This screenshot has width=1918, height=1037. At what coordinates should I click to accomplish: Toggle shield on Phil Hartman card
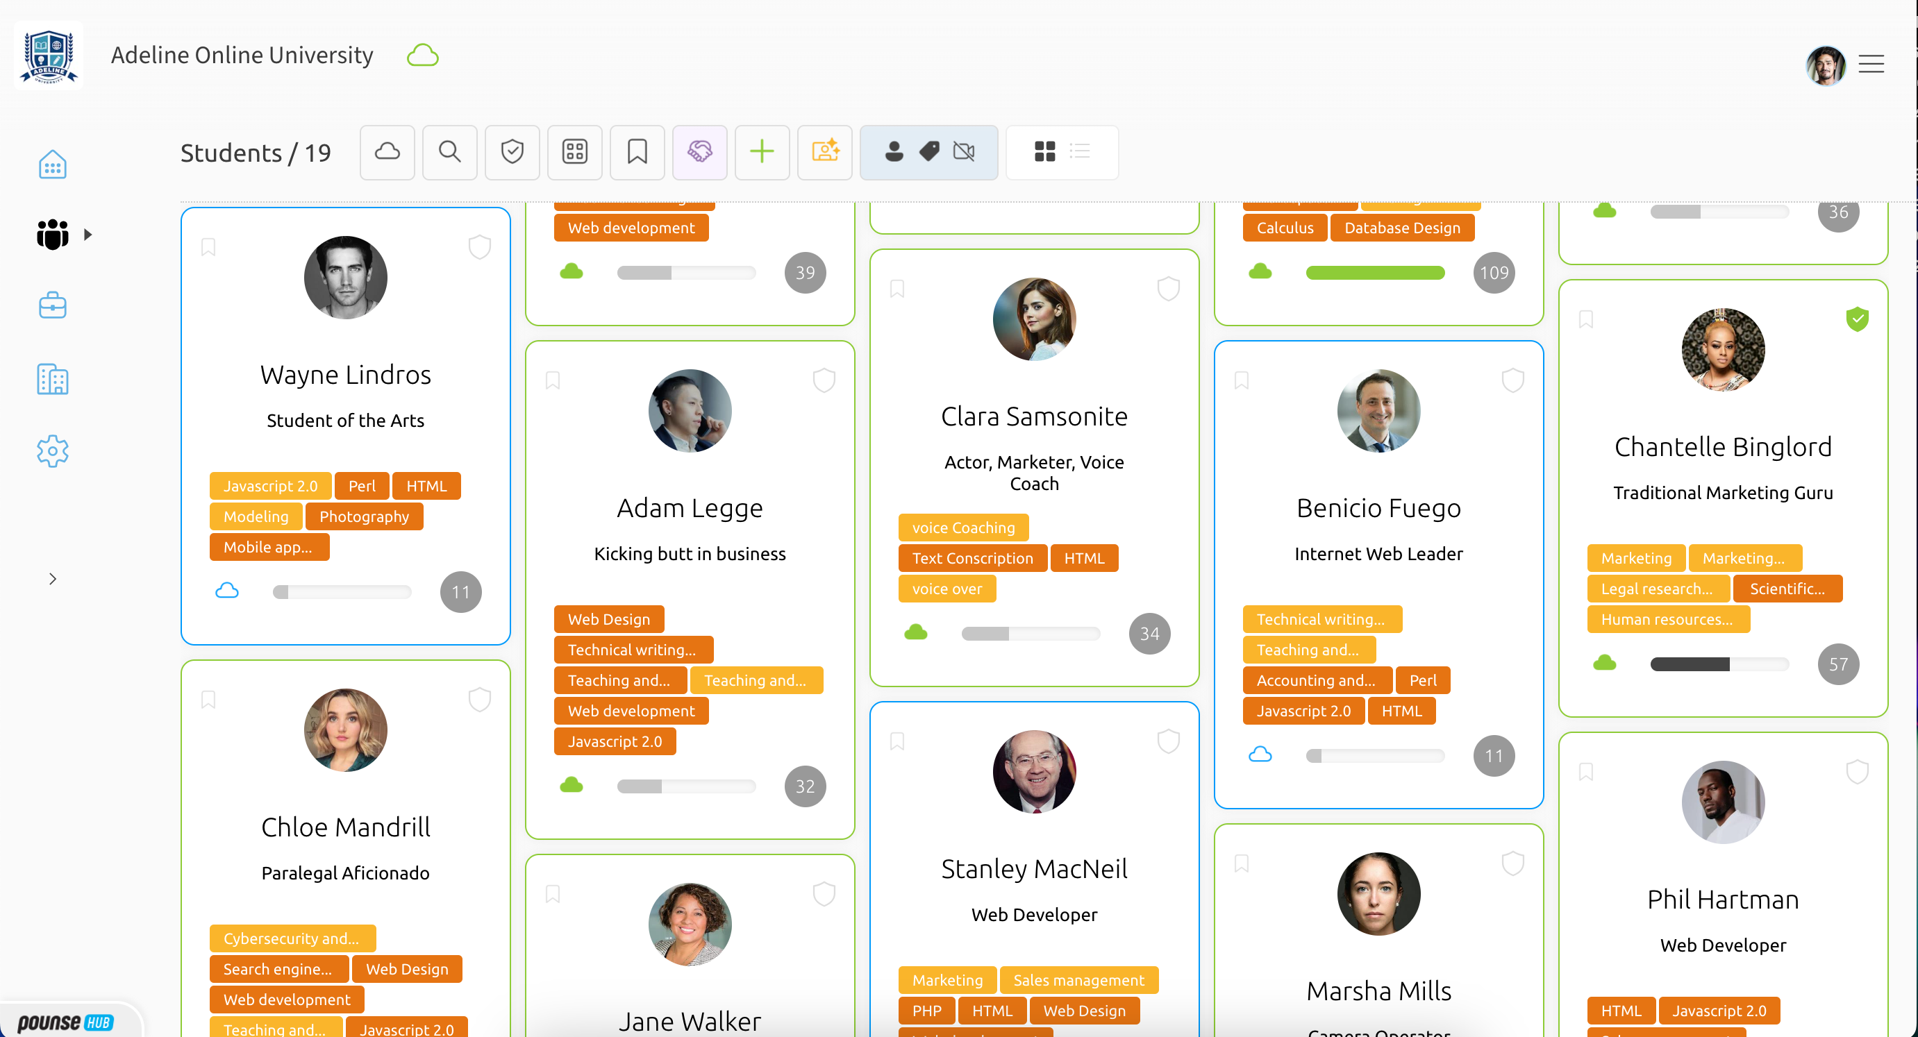(1857, 771)
